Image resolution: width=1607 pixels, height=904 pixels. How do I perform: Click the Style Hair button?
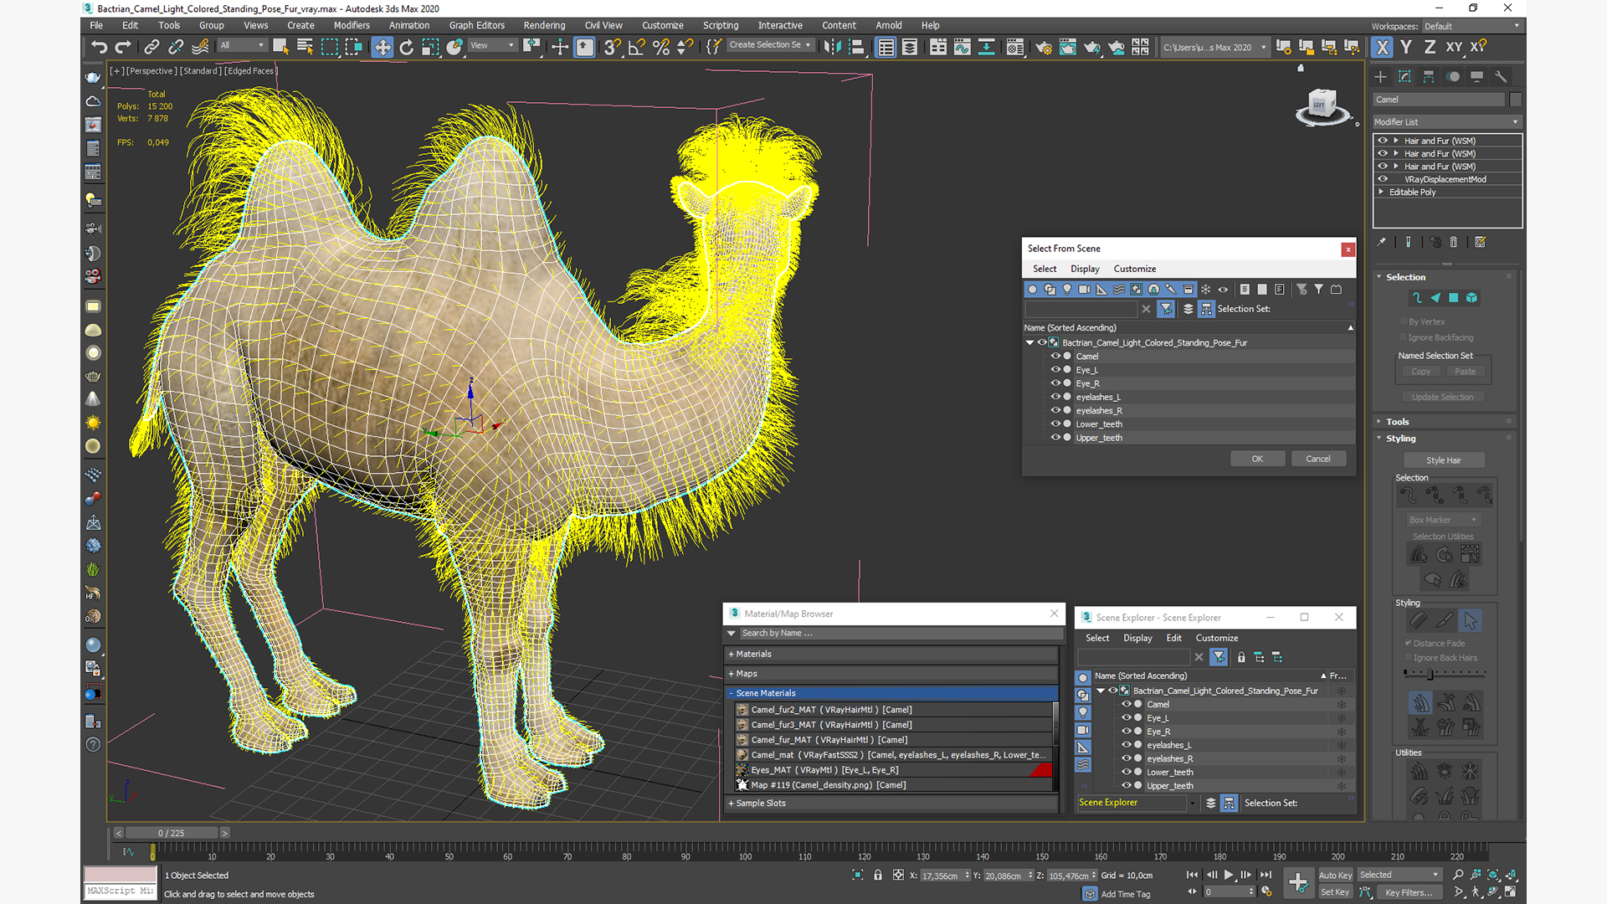1443,460
